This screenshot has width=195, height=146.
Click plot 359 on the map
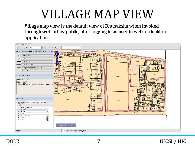click(117, 77)
